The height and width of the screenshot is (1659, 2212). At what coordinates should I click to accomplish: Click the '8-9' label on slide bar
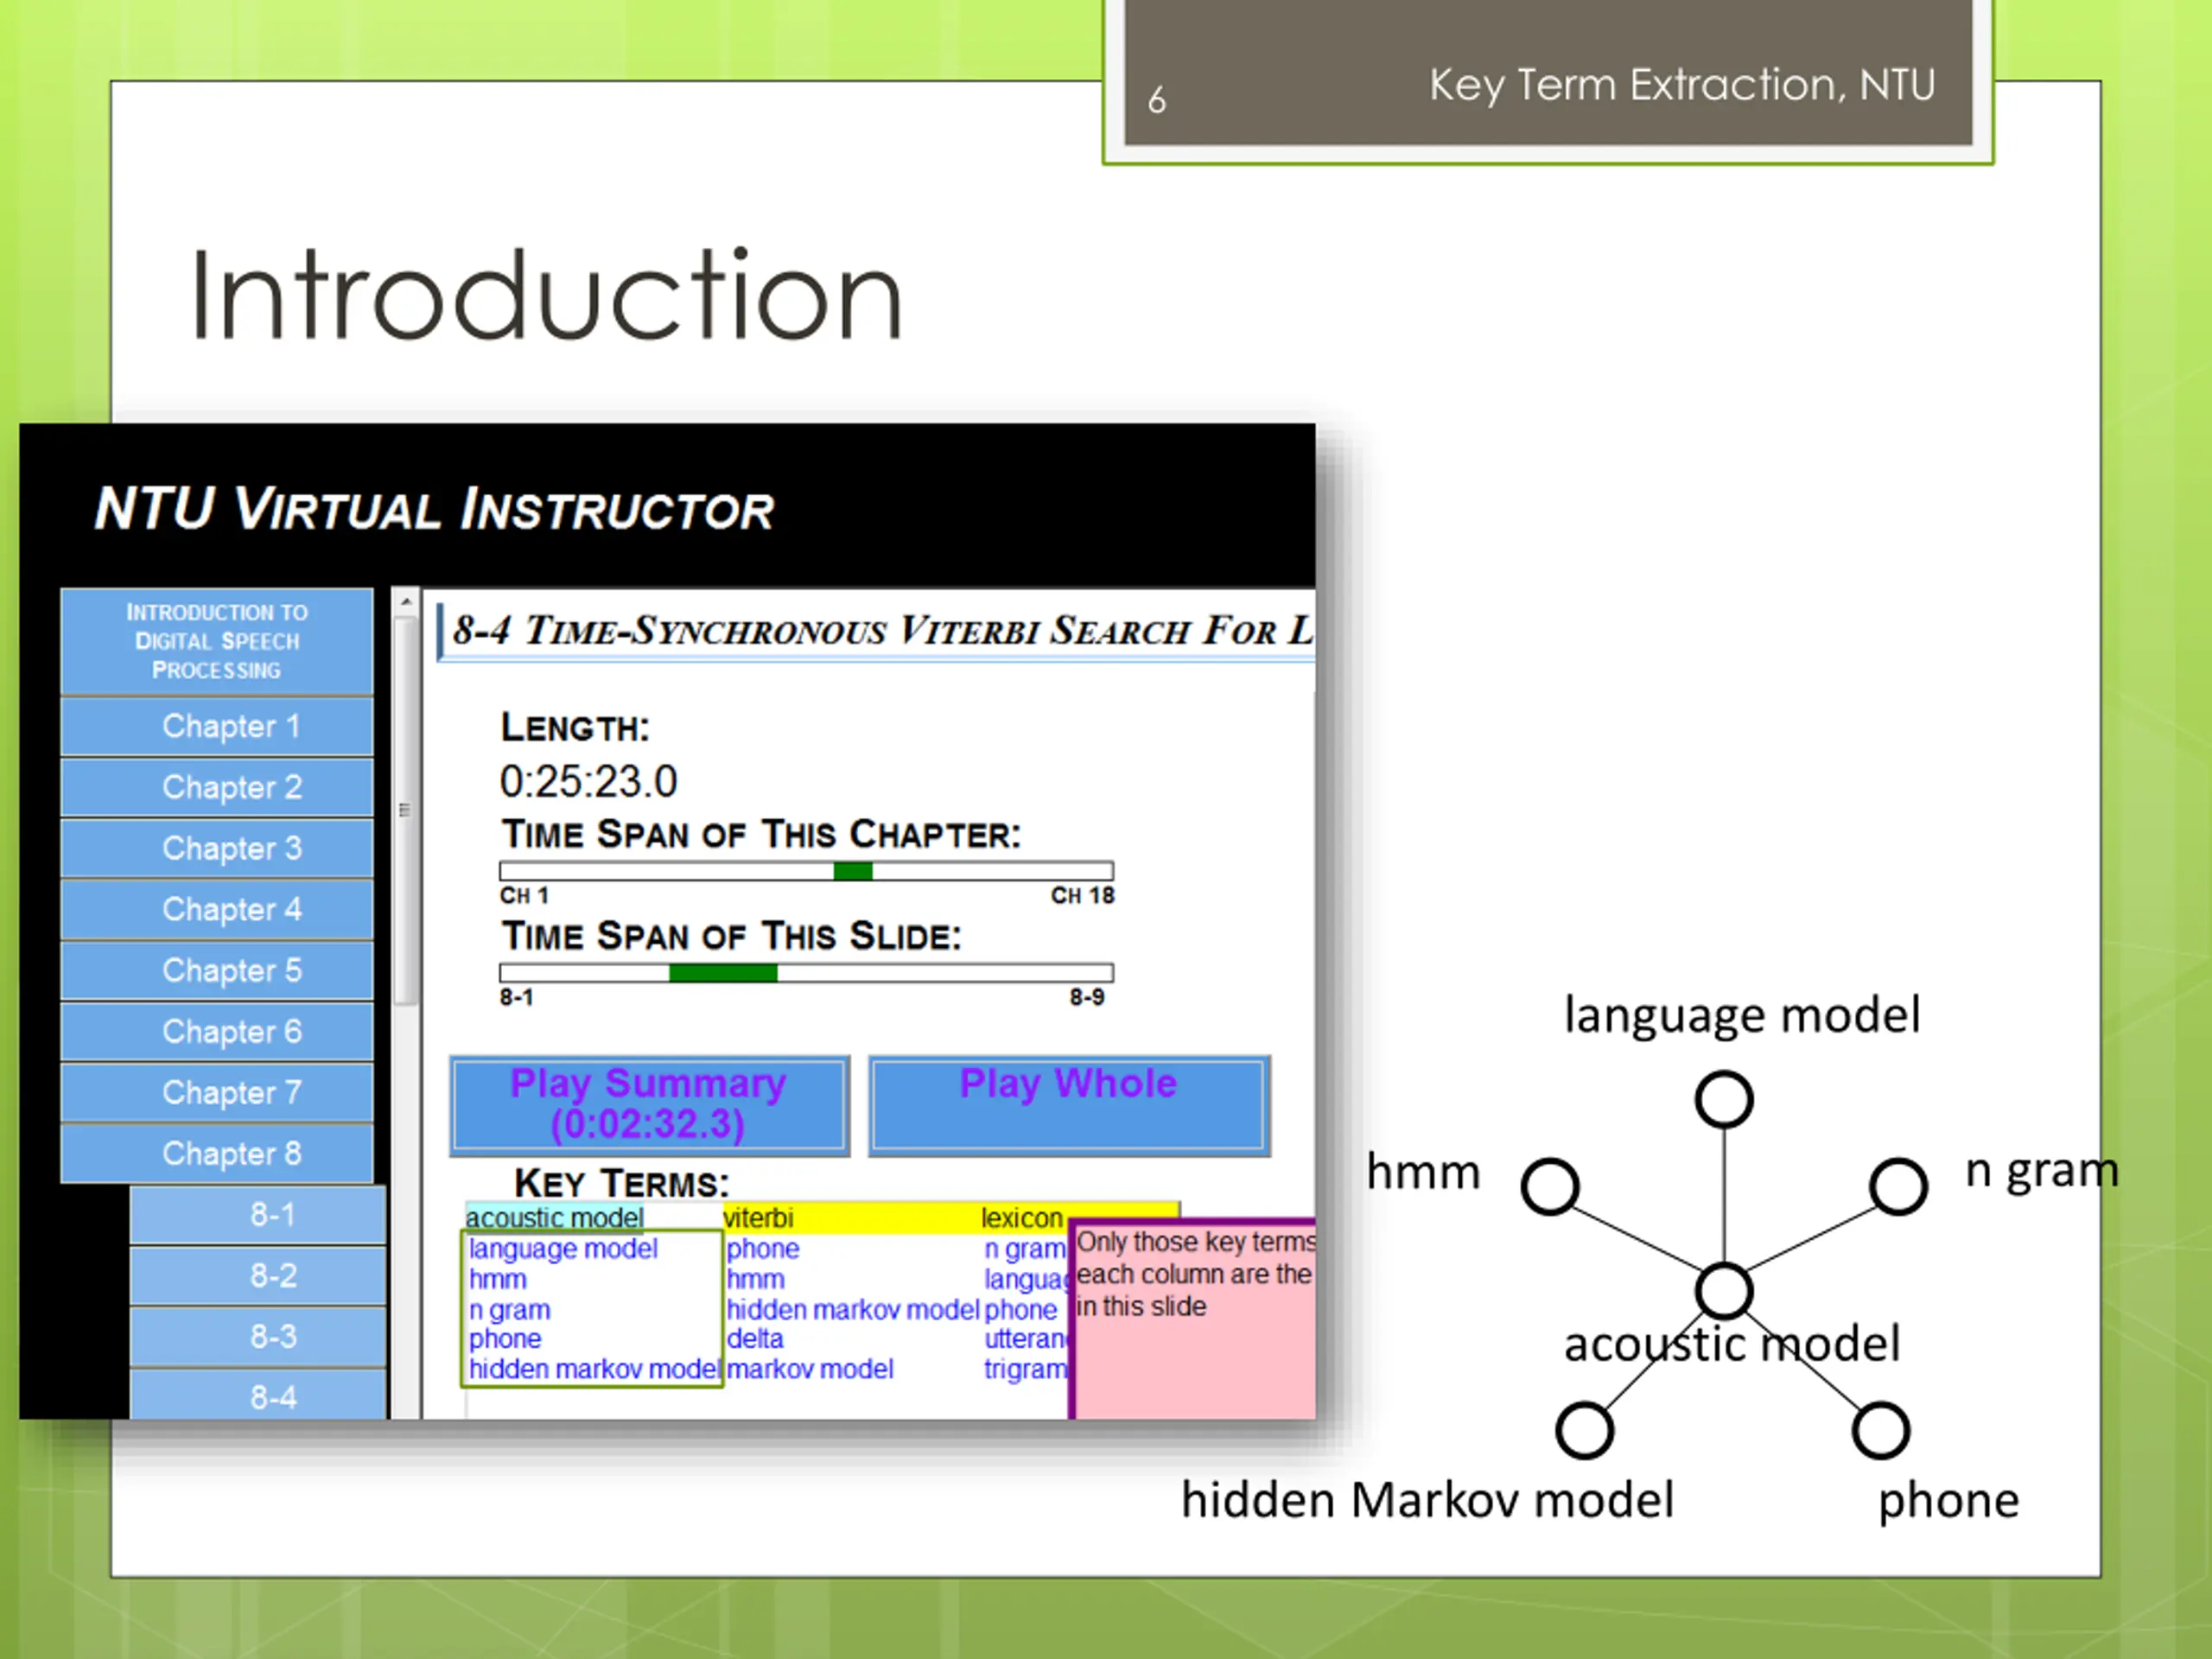1087,997
